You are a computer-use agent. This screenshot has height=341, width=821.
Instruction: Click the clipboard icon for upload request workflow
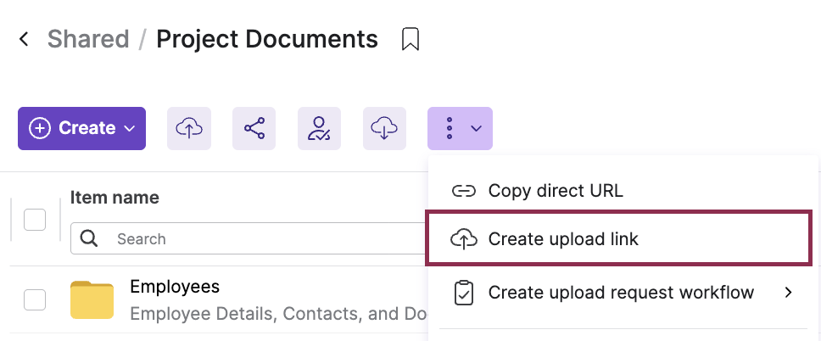click(x=463, y=293)
